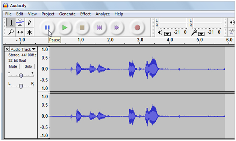Image resolution: width=236 pixels, height=141 pixels.
Task: Select the Selection (I-beam) tool
Action: [11, 23]
